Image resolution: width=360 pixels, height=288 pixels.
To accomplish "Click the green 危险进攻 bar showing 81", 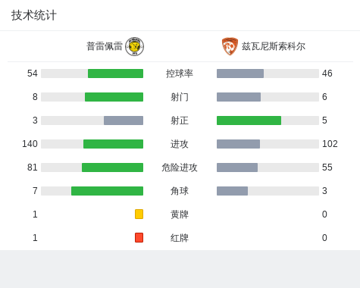I will click(112, 167).
